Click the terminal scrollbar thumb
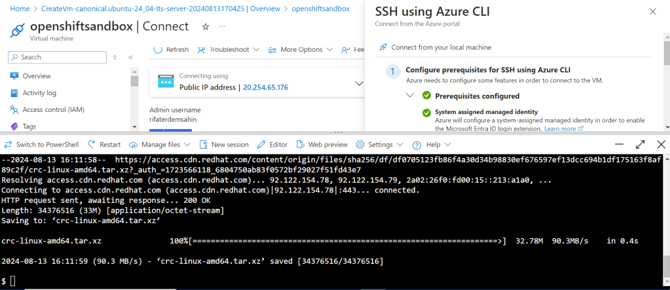Viewport: 670px width, 290px height. [667, 267]
